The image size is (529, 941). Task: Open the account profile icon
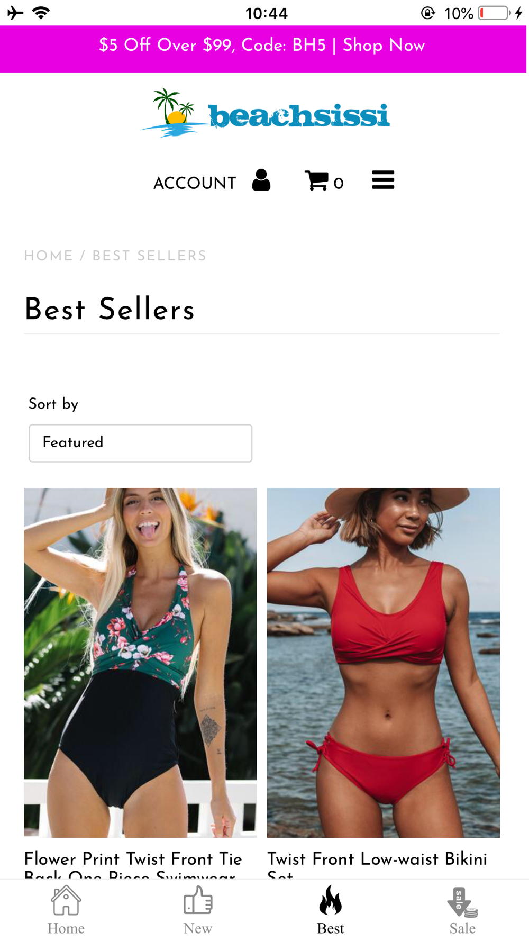(261, 180)
